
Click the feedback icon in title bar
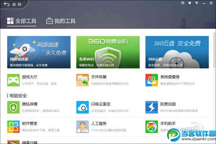183,3
